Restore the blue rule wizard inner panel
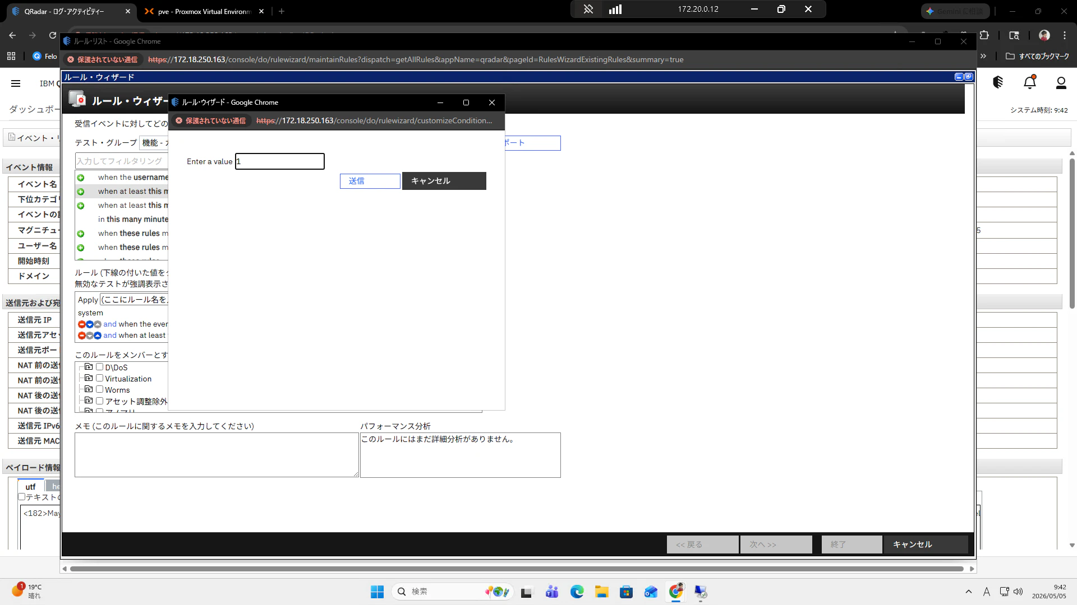 (x=968, y=77)
